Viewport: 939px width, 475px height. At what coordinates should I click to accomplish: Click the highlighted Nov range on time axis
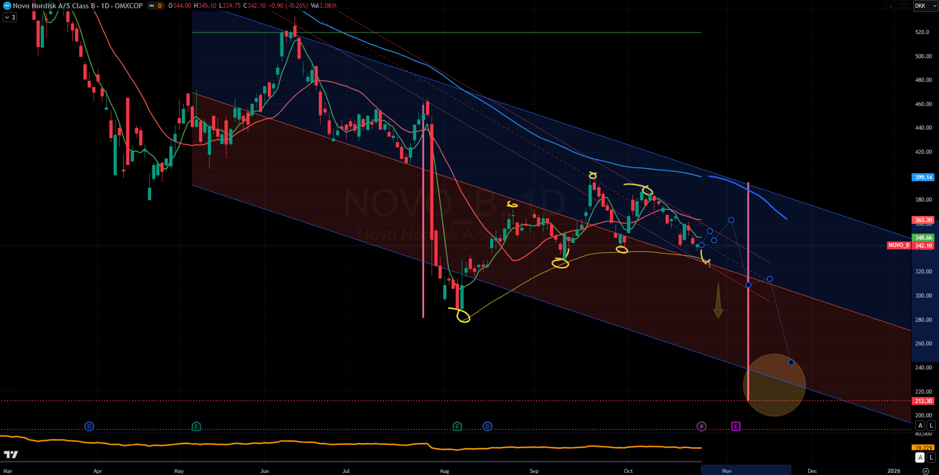point(746,470)
